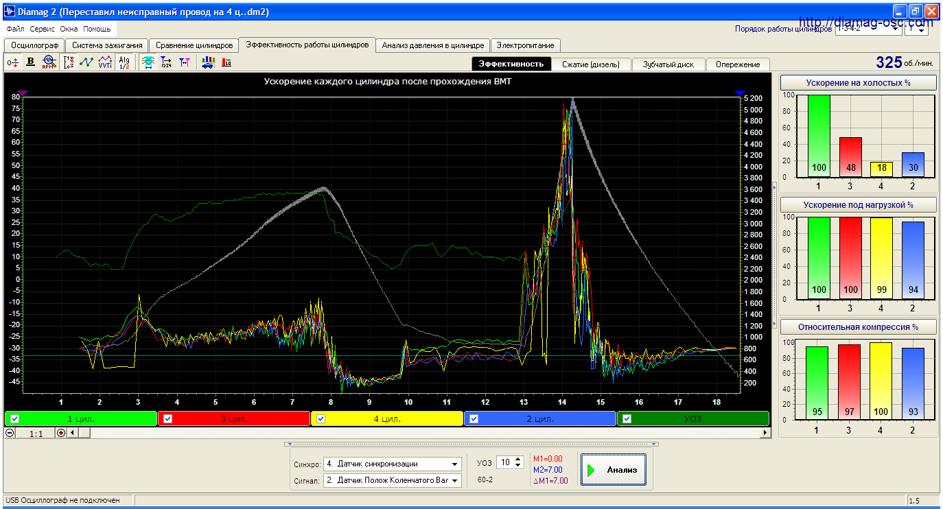
Task: Click the 325 об./мин. RPM readout
Action: pos(905,62)
